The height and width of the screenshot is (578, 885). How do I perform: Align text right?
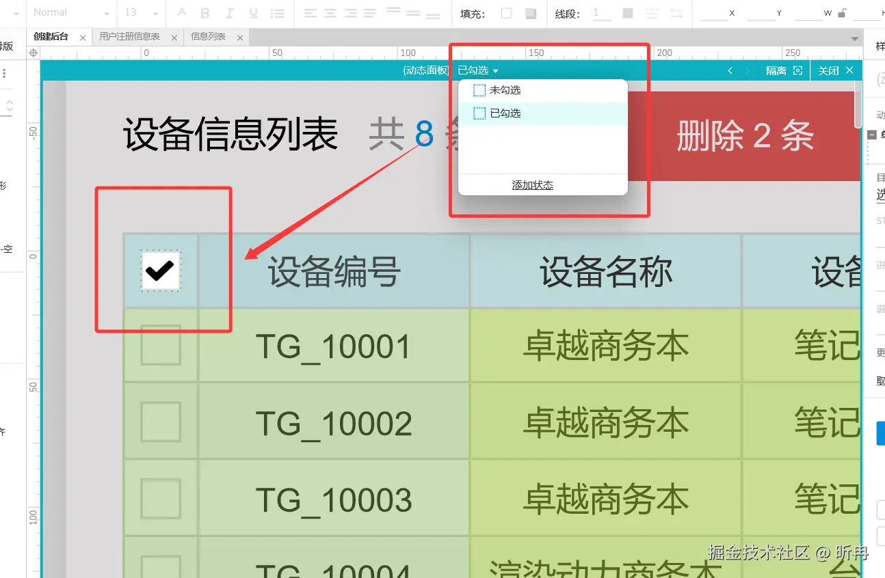point(350,13)
